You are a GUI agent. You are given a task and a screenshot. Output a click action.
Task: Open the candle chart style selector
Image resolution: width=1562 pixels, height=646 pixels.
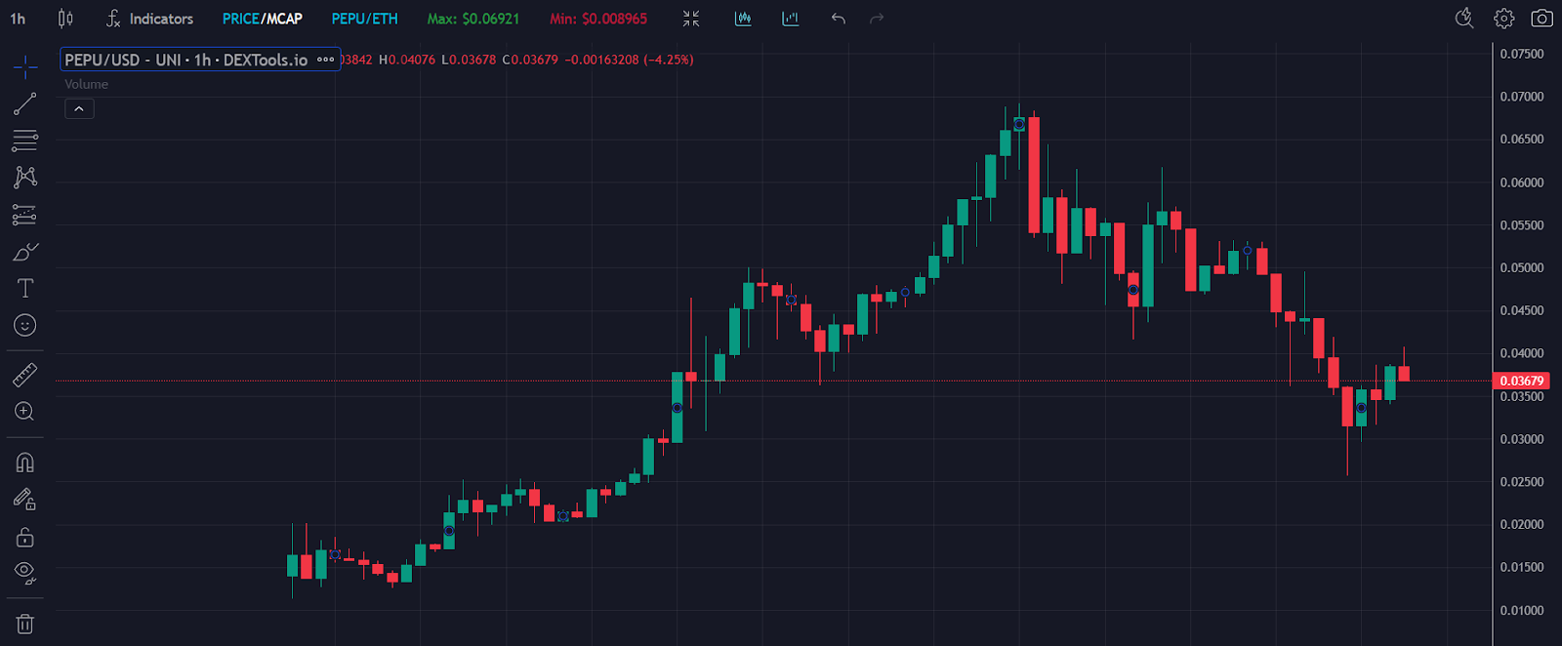(x=65, y=19)
